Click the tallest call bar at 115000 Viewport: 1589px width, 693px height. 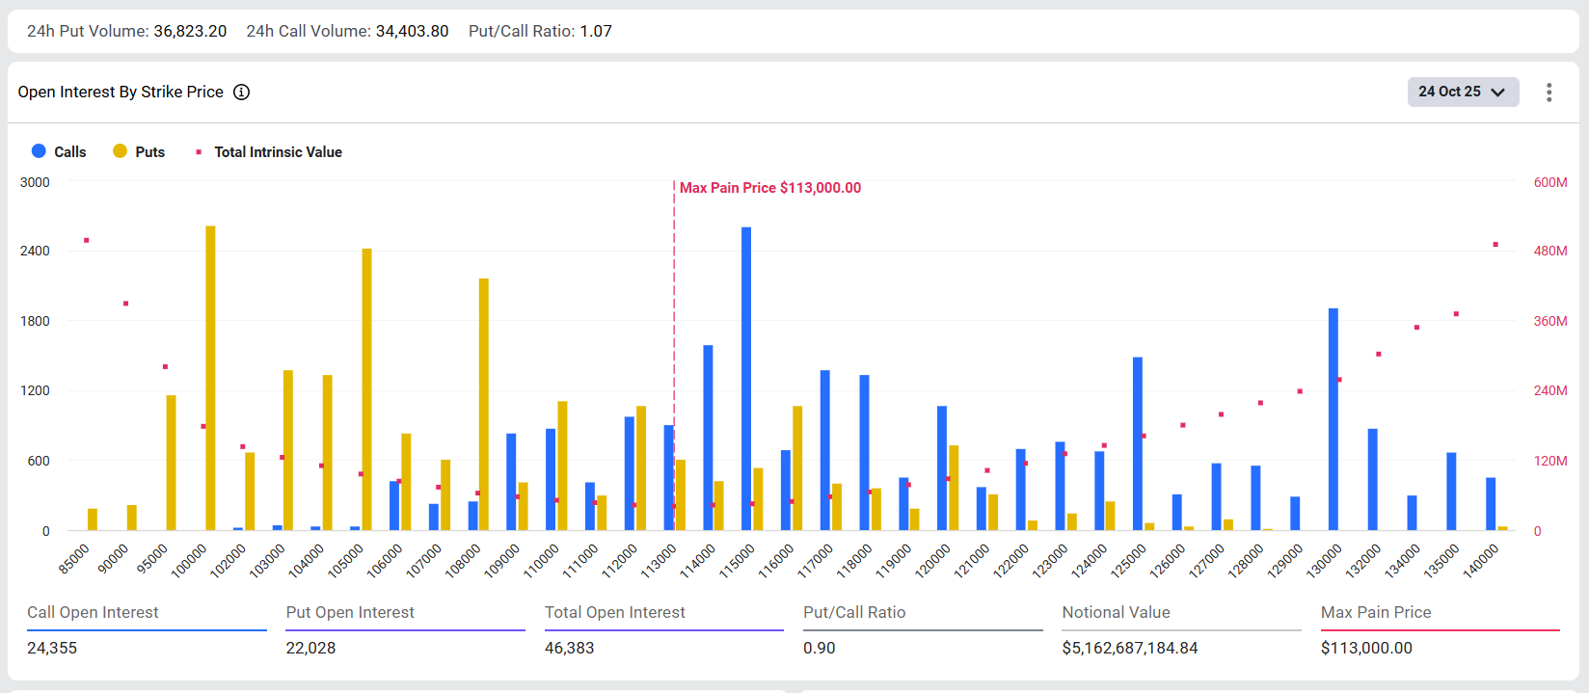(746, 378)
